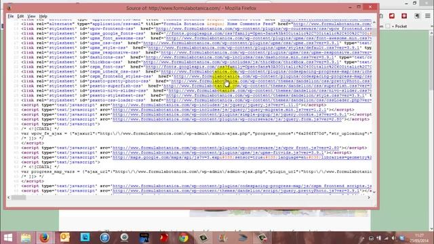Open the Kindle taskbar app

[144, 238]
